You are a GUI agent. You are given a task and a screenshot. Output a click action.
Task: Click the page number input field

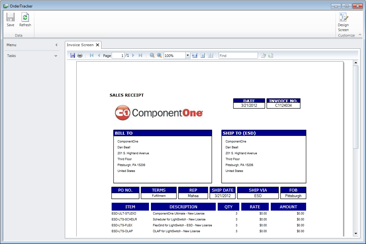pyautogui.click(x=118, y=56)
